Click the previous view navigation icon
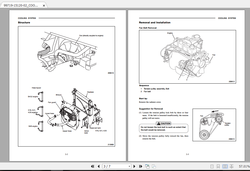 [147, 166]
